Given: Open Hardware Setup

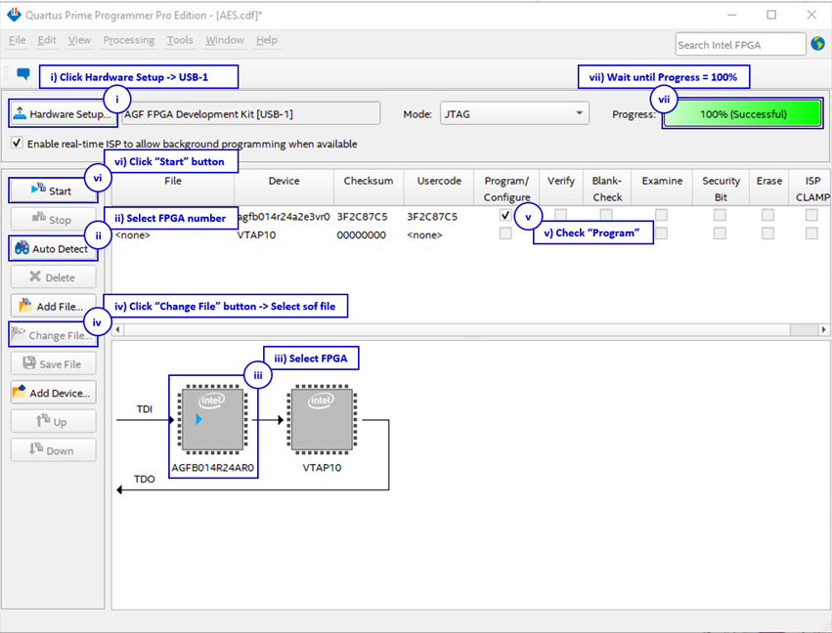Looking at the screenshot, I should 64,114.
